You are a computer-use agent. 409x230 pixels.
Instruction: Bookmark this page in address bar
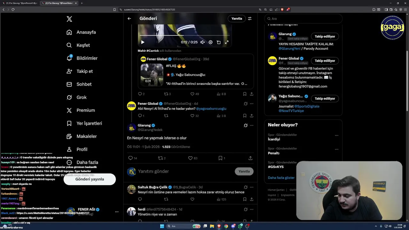[115, 10]
